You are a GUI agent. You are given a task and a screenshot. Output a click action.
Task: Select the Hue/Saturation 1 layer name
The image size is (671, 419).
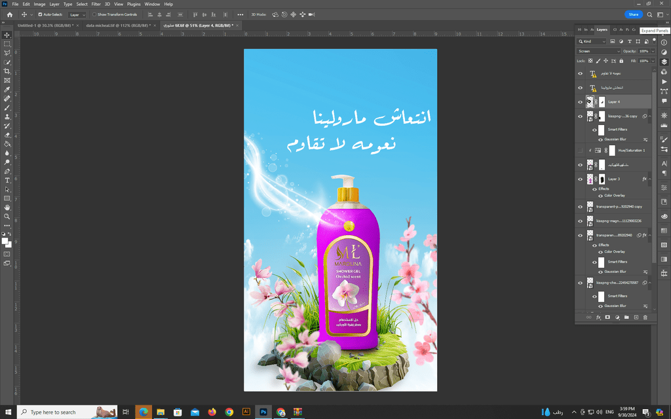click(631, 151)
